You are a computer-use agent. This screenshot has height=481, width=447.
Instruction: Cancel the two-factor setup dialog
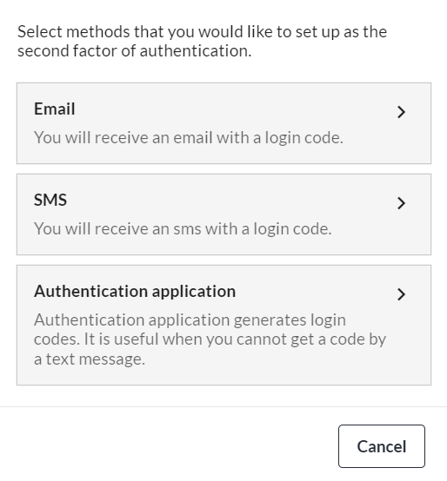382,446
